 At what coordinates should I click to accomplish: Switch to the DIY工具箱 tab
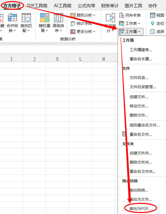tap(37, 6)
